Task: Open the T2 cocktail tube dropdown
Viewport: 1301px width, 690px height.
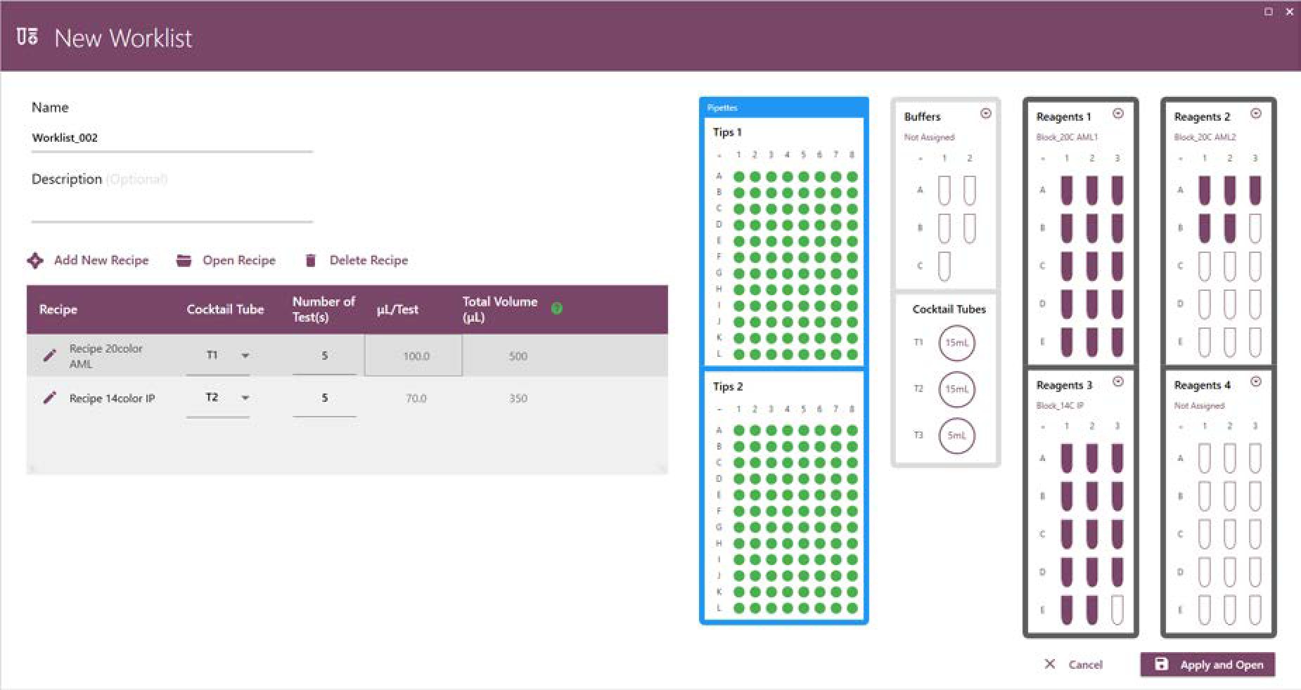Action: point(245,398)
